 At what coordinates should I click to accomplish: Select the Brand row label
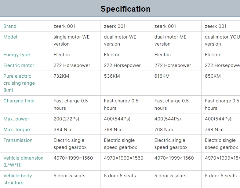pyautogui.click(x=10, y=26)
